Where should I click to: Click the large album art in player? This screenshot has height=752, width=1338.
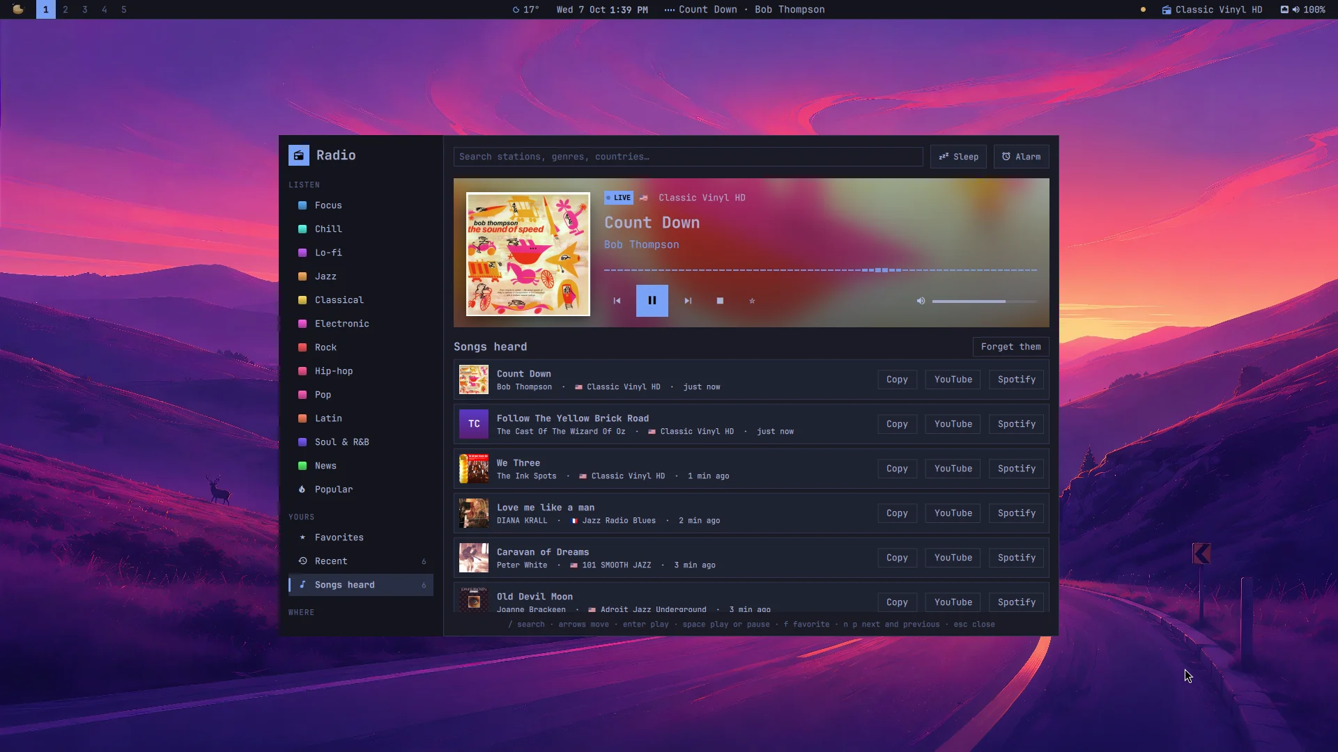point(528,254)
